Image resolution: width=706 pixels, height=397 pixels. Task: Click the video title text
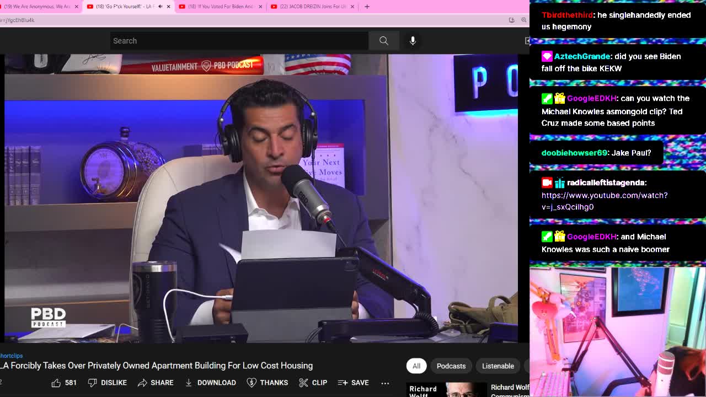coord(157,366)
